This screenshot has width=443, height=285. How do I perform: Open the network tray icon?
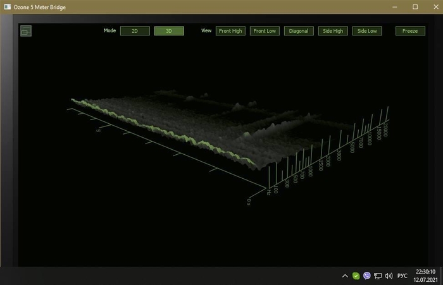[x=378, y=276]
